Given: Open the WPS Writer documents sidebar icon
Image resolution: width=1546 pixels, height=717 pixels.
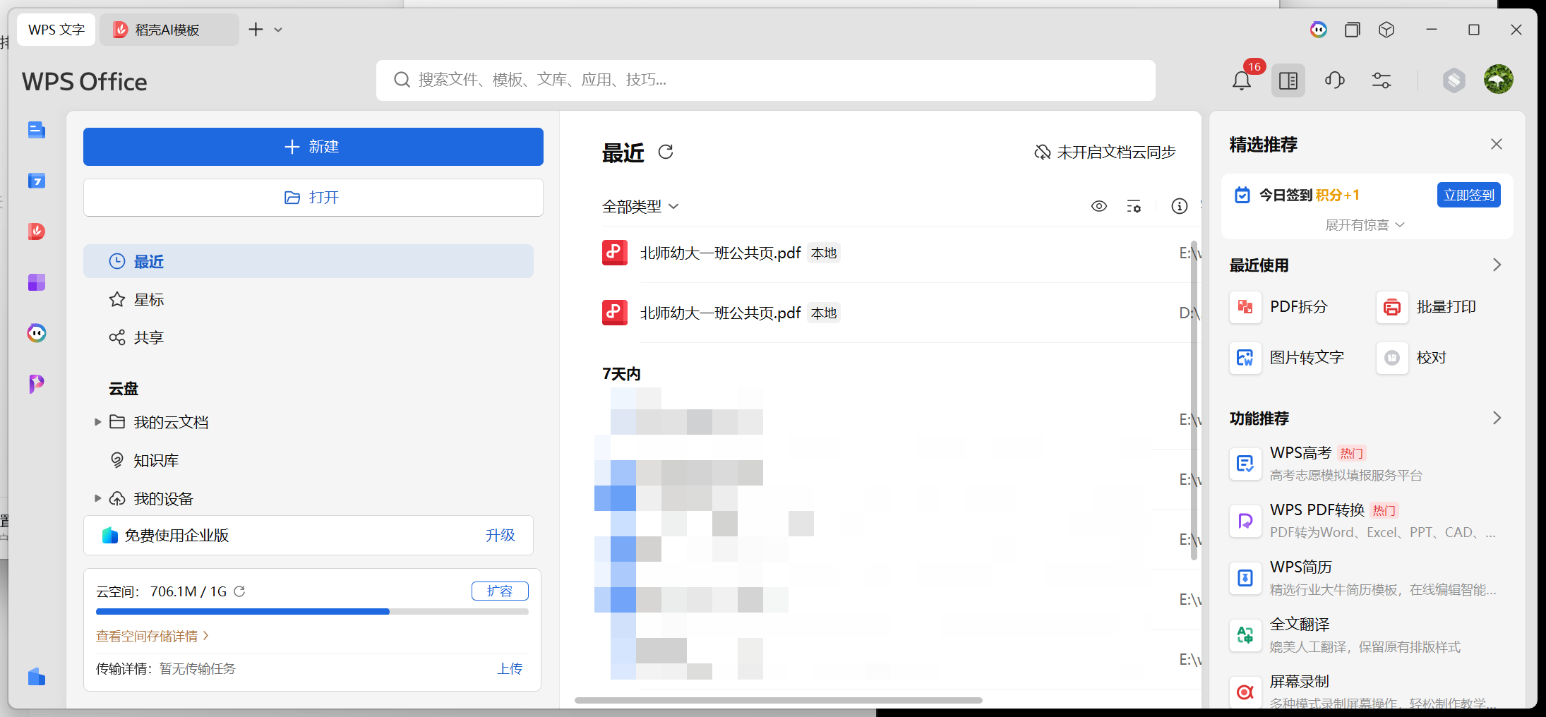Looking at the screenshot, I should click(37, 130).
